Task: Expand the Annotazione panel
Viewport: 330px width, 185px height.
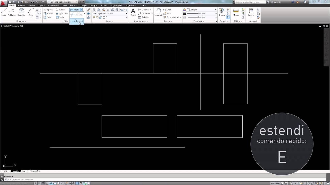Action: click(141, 21)
